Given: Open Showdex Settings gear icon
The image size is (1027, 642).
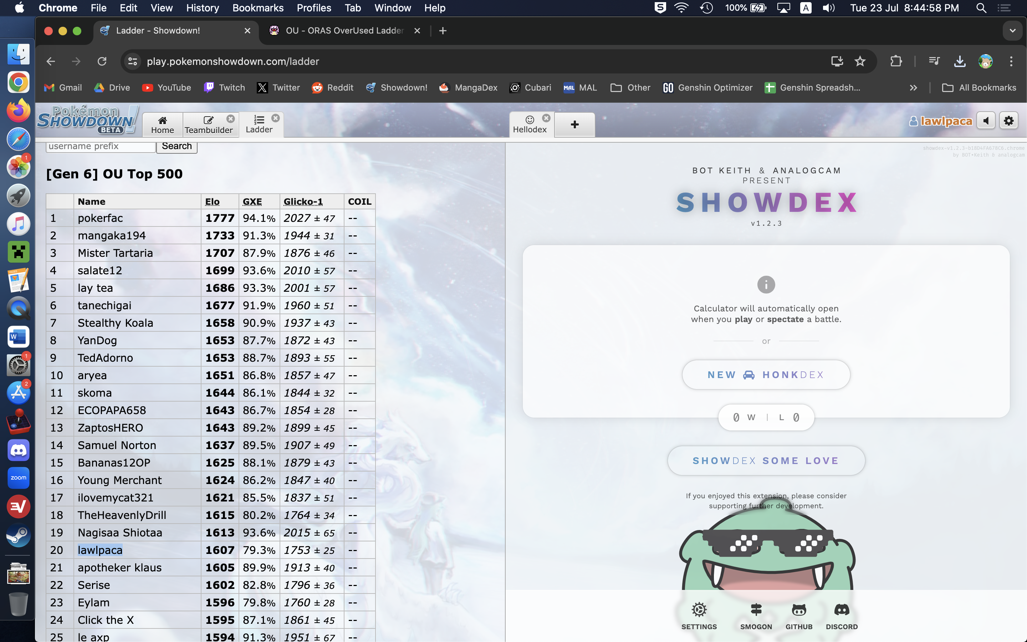Looking at the screenshot, I should (699, 610).
